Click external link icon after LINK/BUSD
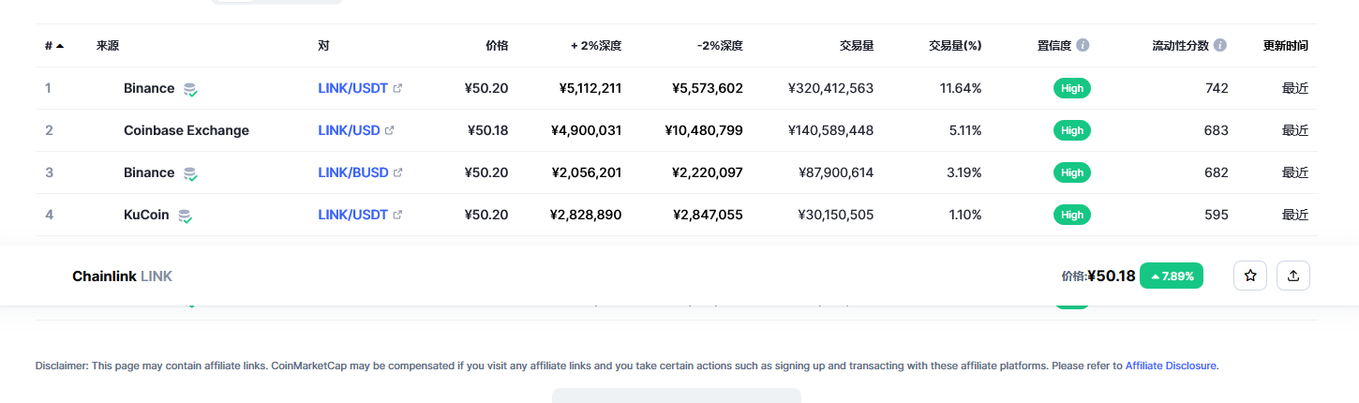 coord(397,172)
